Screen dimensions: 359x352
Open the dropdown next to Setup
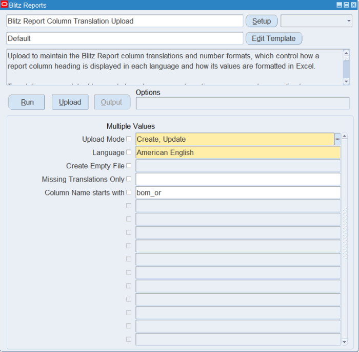[316, 21]
